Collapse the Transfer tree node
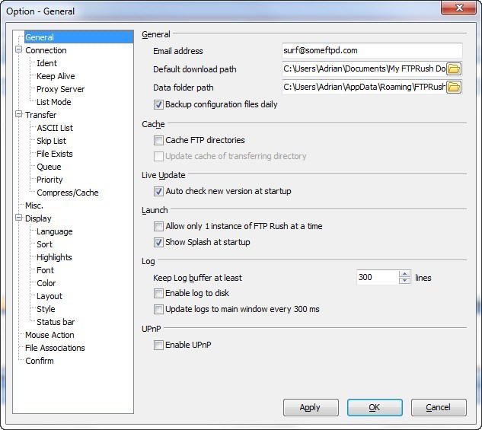The image size is (482, 430). (x=19, y=115)
